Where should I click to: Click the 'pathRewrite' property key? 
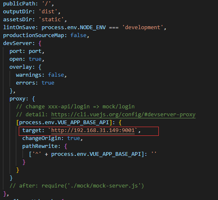(x=40, y=146)
